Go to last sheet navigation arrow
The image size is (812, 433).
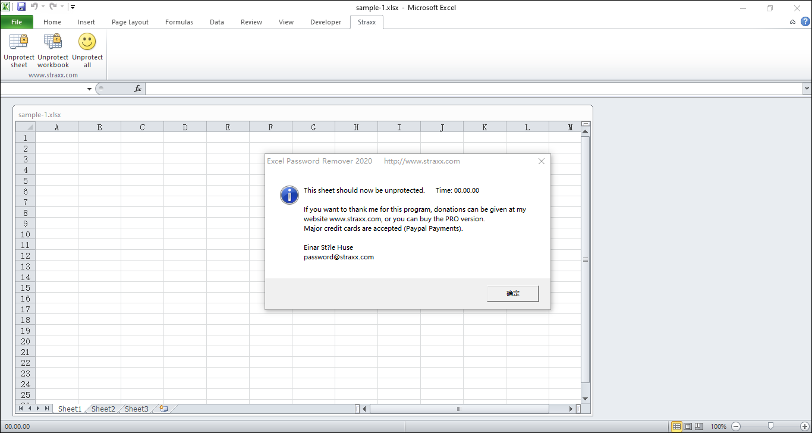pyautogui.click(x=47, y=409)
